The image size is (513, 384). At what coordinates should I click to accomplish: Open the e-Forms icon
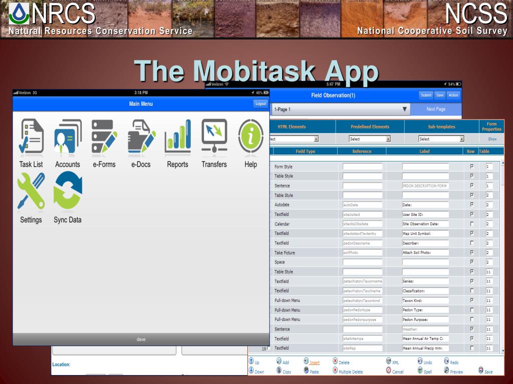click(x=104, y=136)
